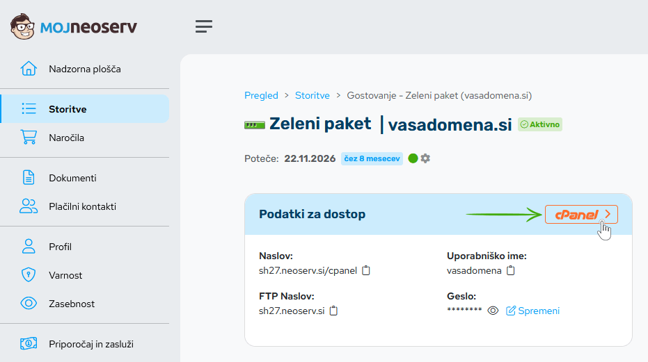Click the 'vasadomena.si' domain title
Image resolution: width=648 pixels, height=362 pixels.
tap(450, 124)
